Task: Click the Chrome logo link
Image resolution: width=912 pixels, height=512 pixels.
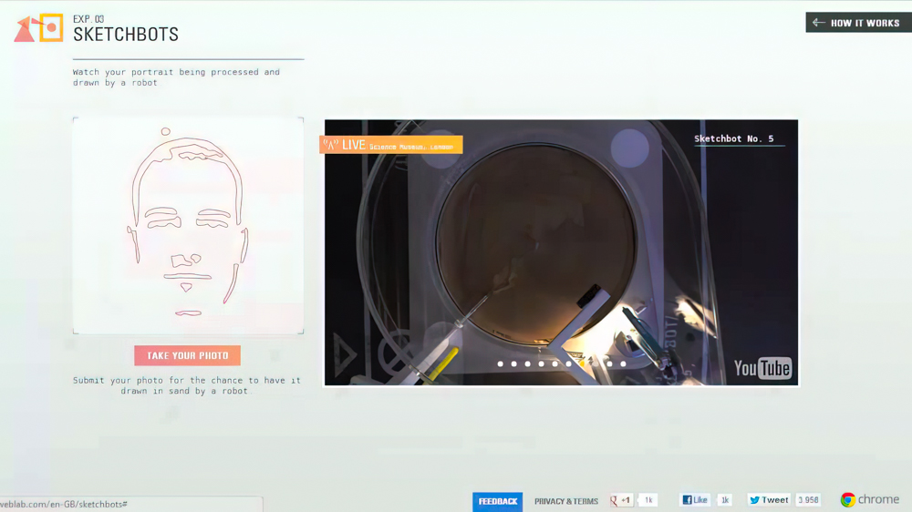Action: (x=869, y=499)
